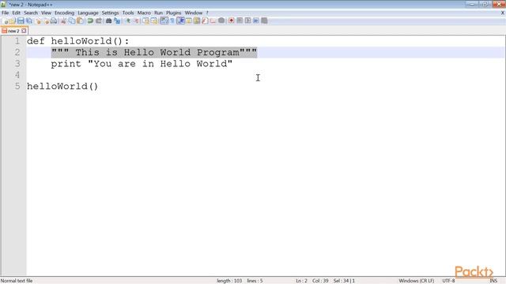Image resolution: width=506 pixels, height=284 pixels.
Task: Undo last edit with the green arrow icon
Action: (90, 21)
